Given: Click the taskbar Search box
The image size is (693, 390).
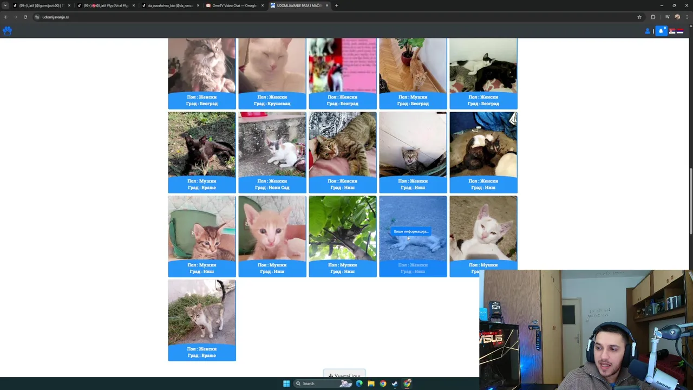Looking at the screenshot, I should tap(323, 383).
